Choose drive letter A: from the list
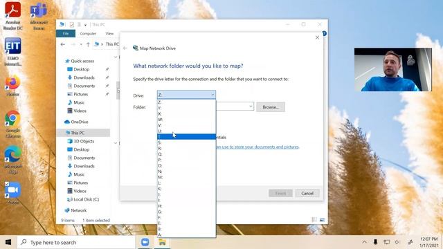This screenshot has height=249, width=443. (x=186, y=234)
